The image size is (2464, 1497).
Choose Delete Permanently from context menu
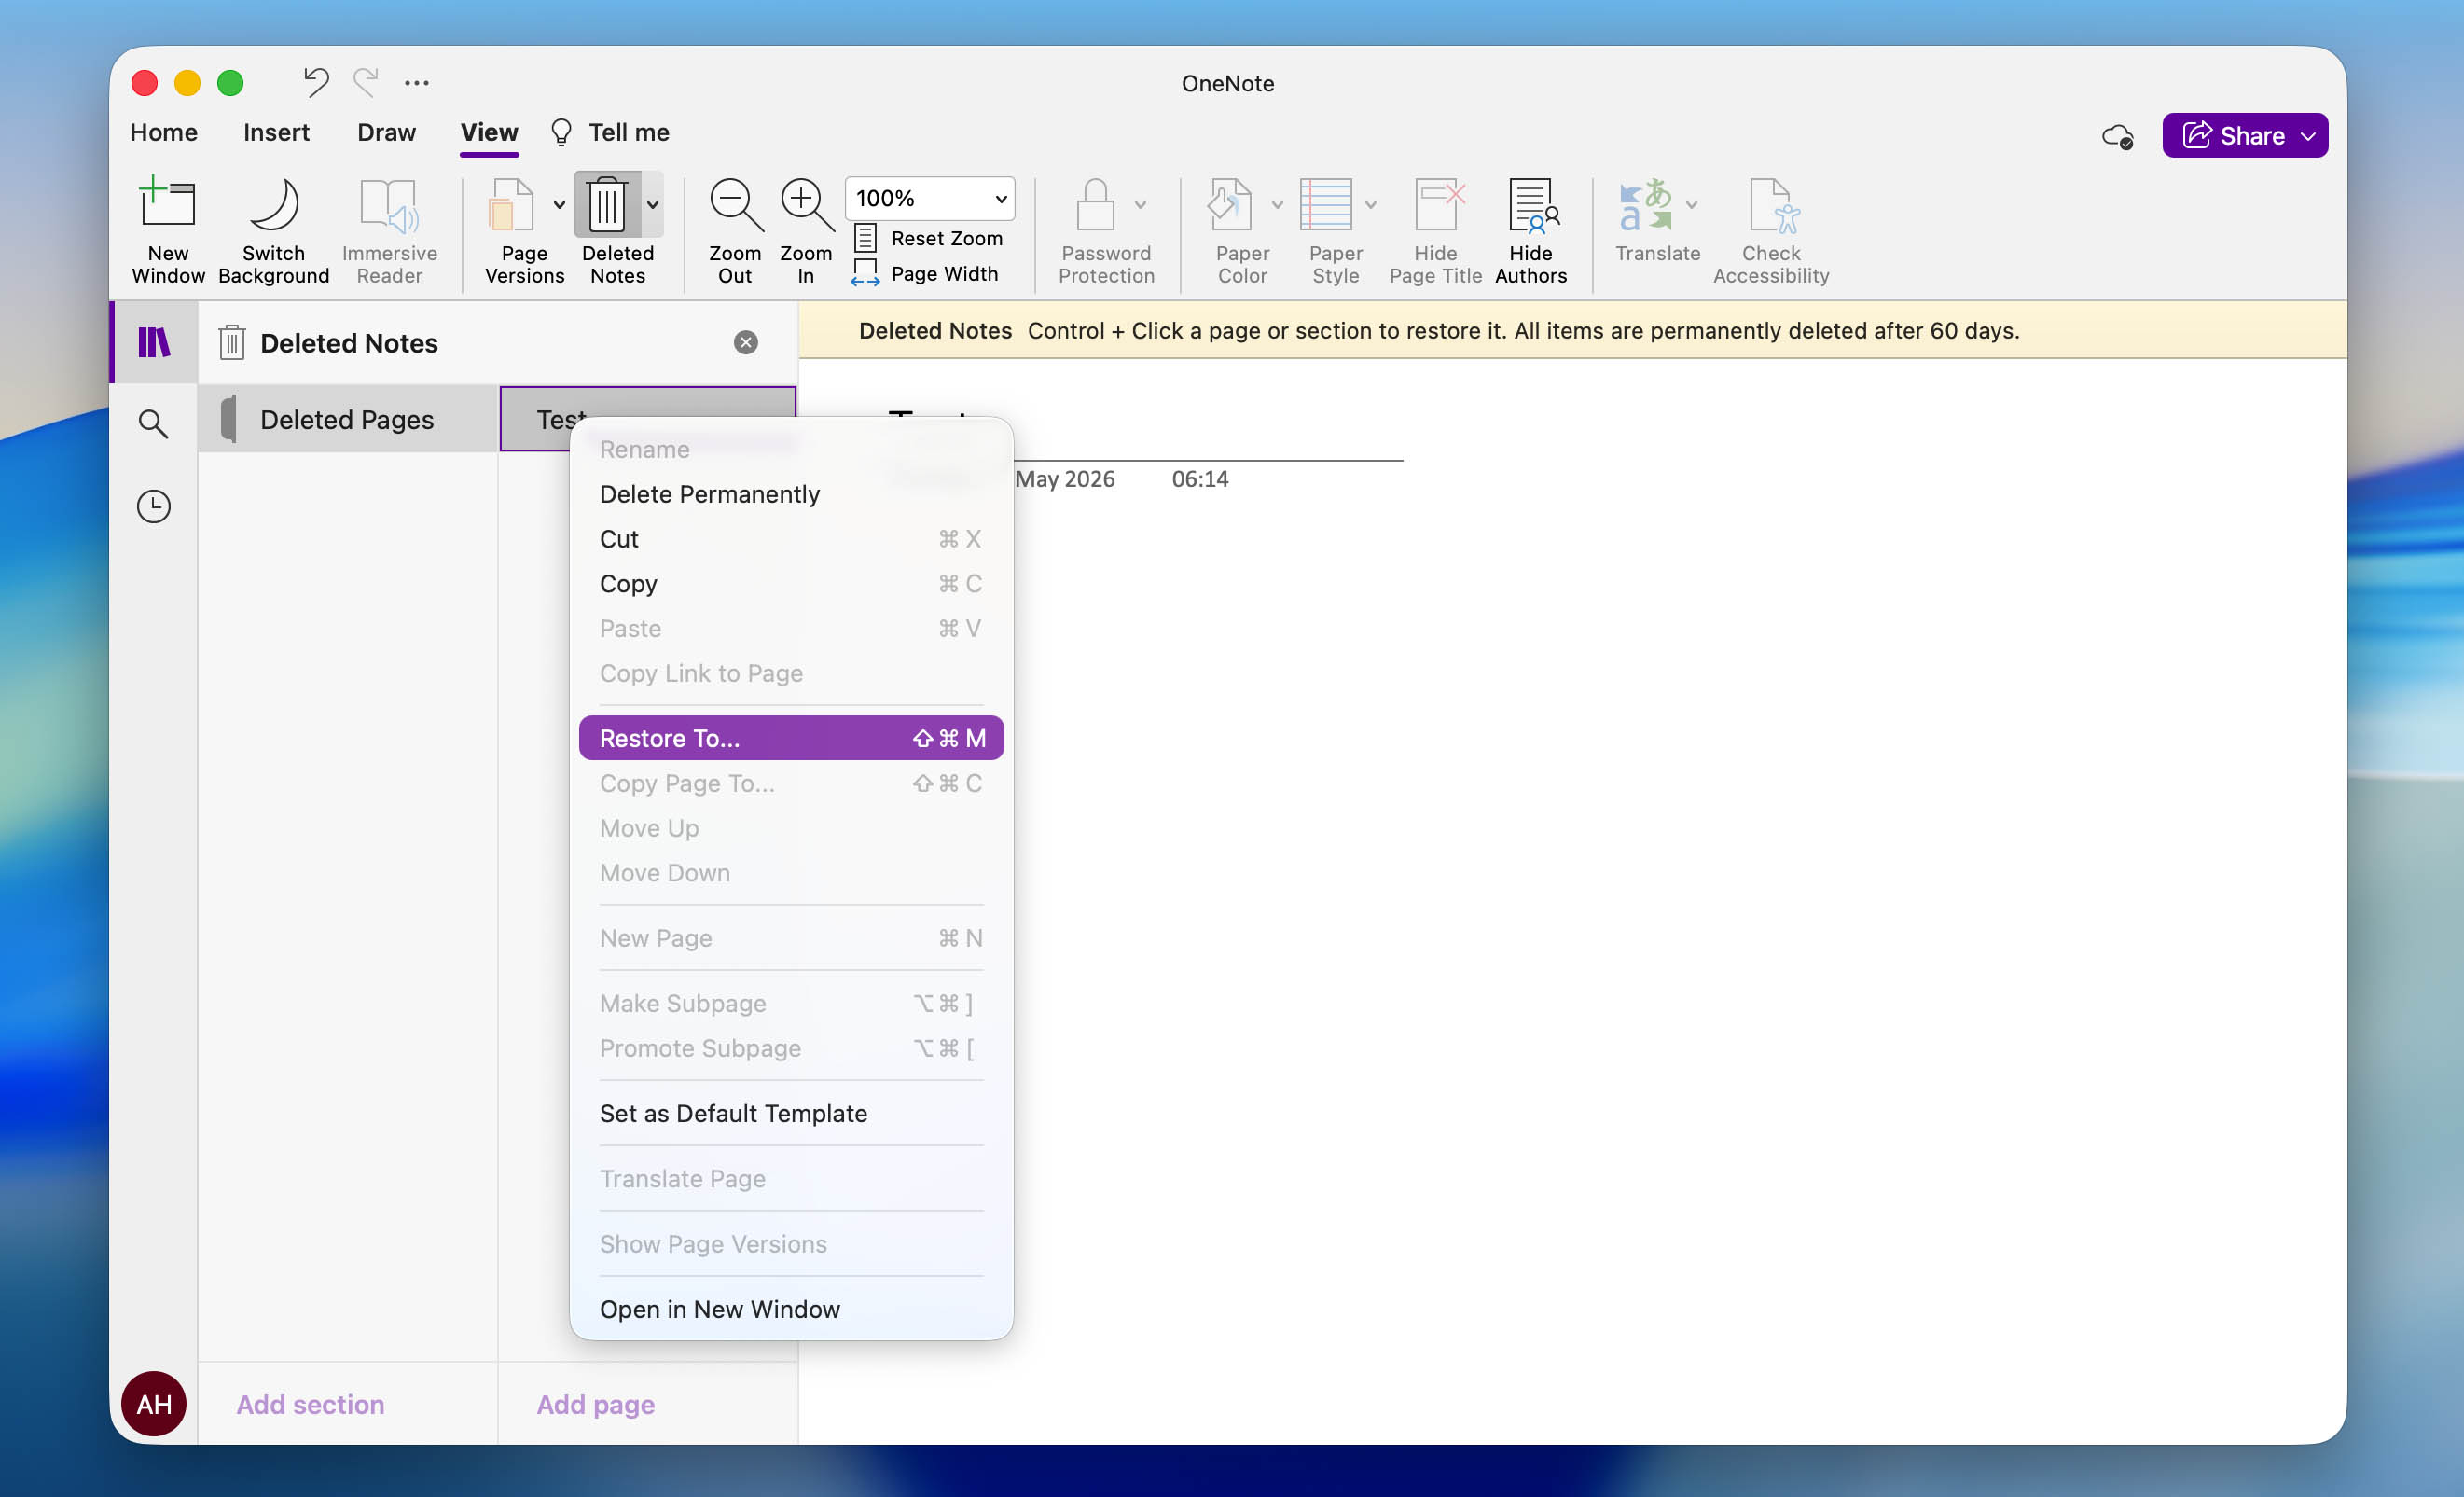pyautogui.click(x=791, y=494)
